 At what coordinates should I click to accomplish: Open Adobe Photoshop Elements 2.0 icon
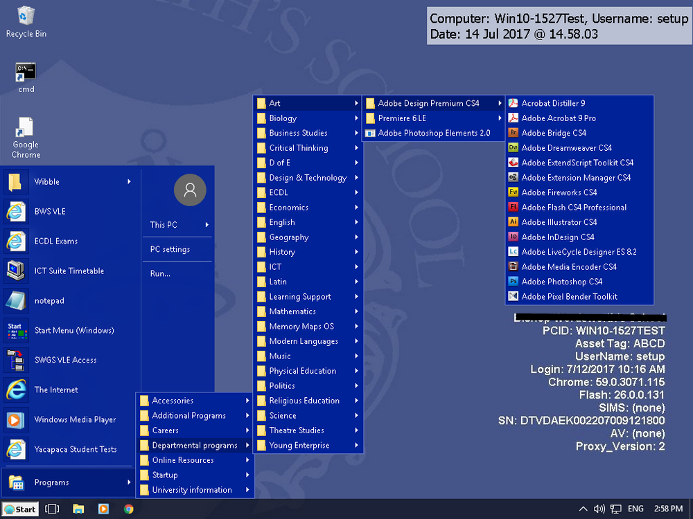pos(370,133)
